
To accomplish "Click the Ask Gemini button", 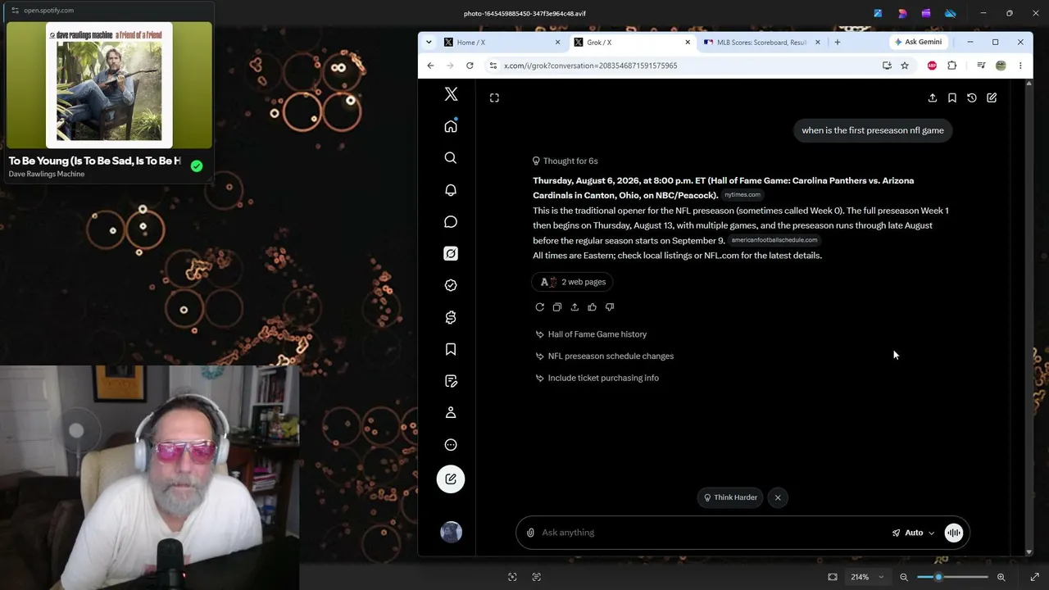I will 918,43.
